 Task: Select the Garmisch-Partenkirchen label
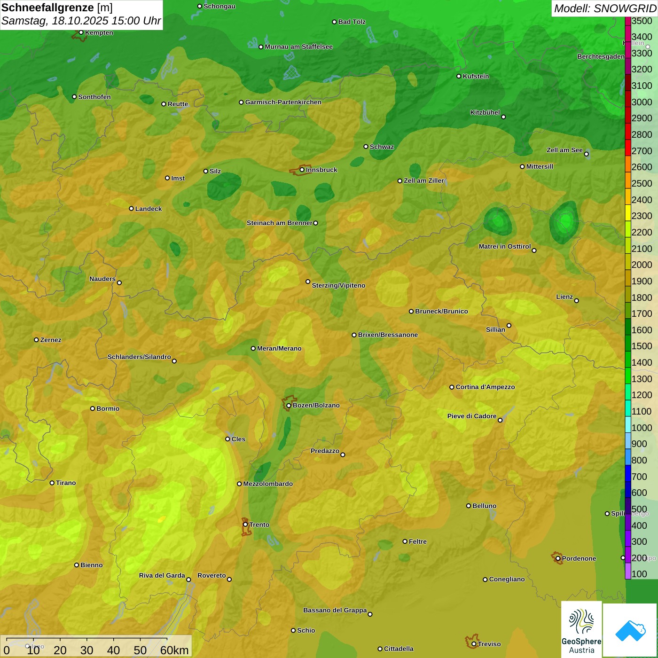(x=283, y=102)
